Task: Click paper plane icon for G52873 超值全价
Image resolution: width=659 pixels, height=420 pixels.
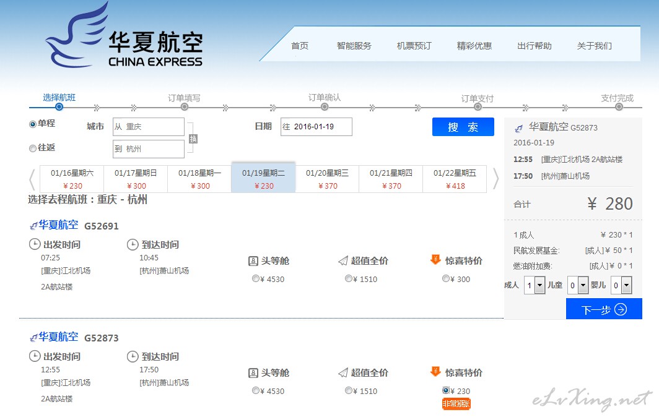Action: (343, 372)
